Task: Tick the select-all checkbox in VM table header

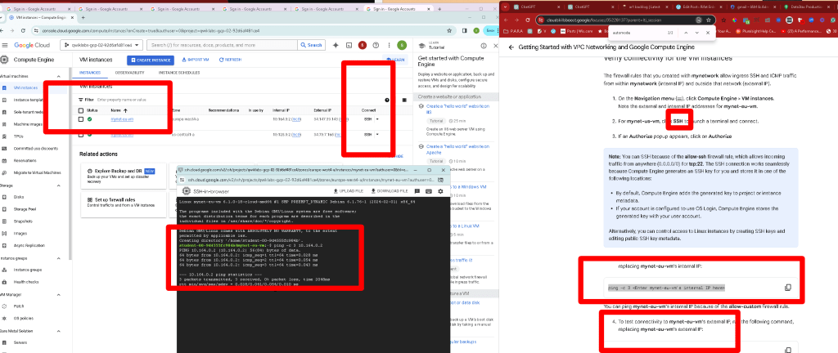Action: click(x=81, y=110)
